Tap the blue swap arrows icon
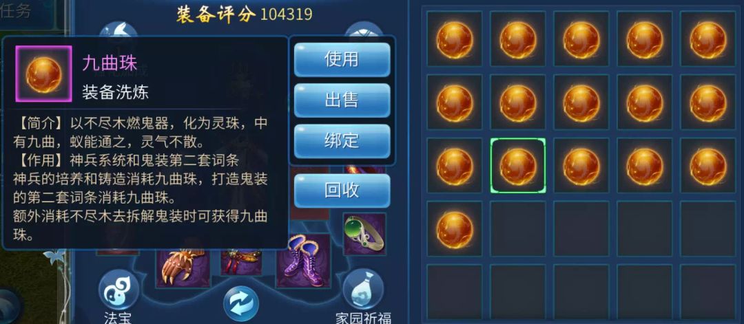The width and height of the screenshot is (744, 324). point(242,303)
